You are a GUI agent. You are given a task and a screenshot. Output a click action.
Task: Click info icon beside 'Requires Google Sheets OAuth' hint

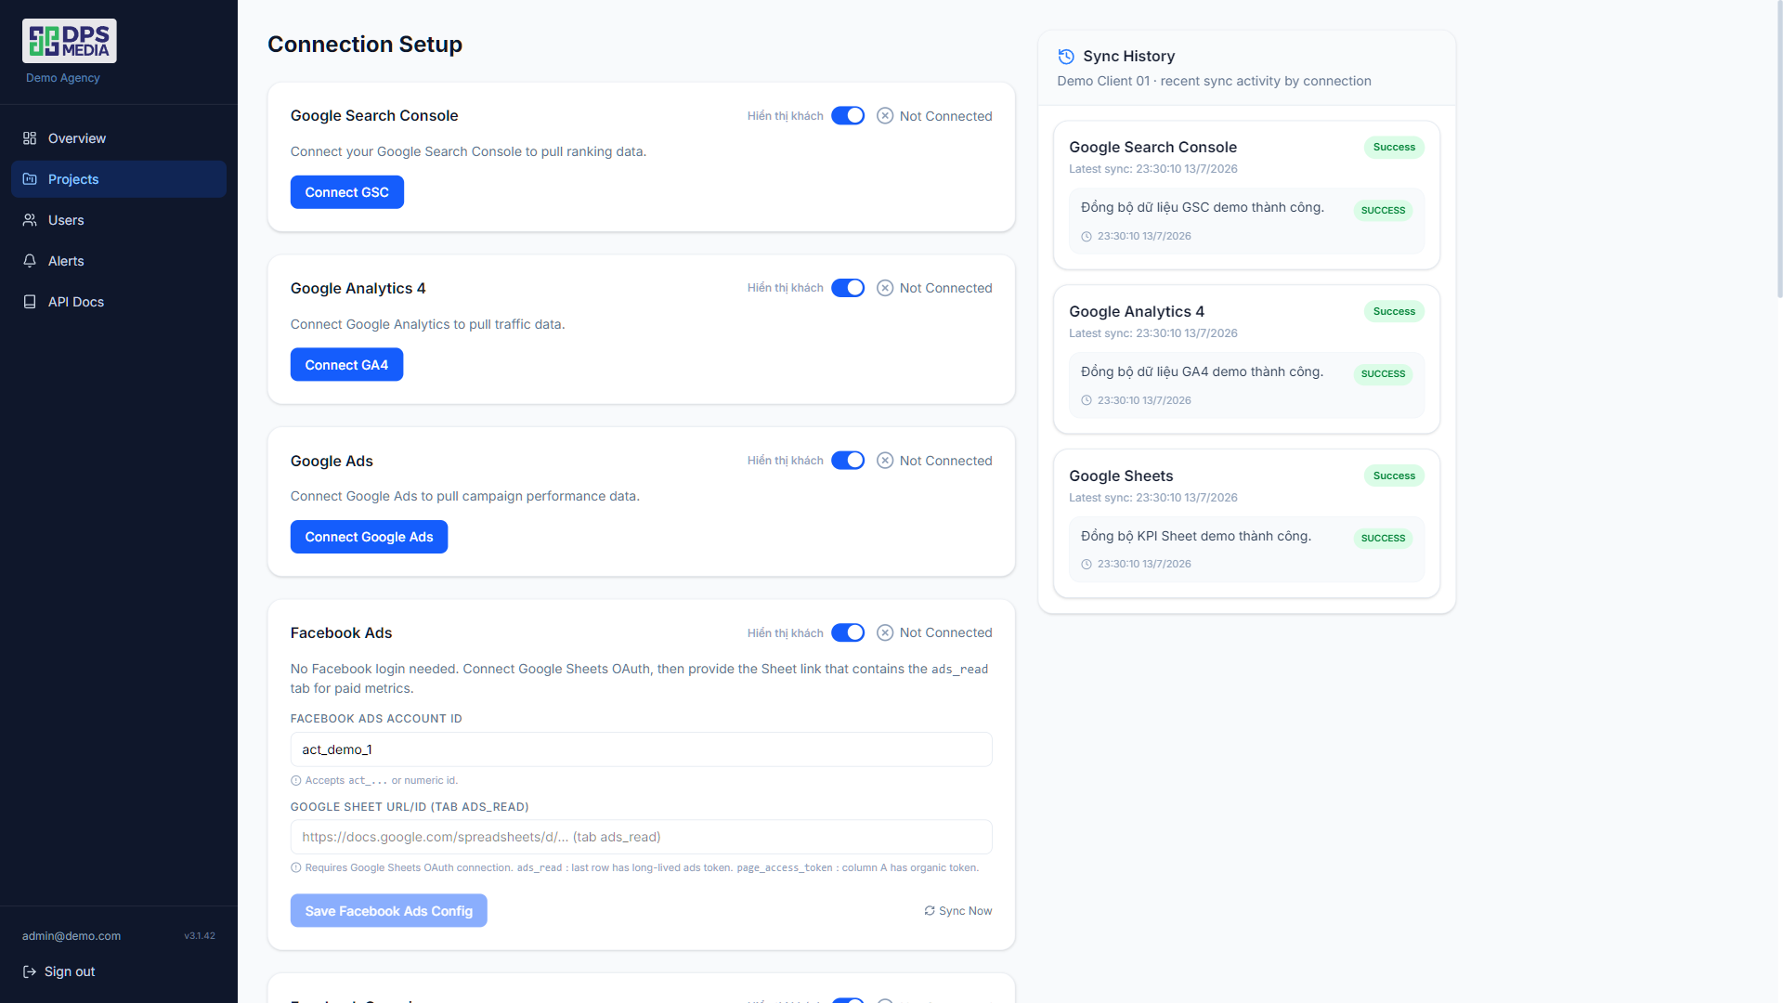[x=296, y=868]
